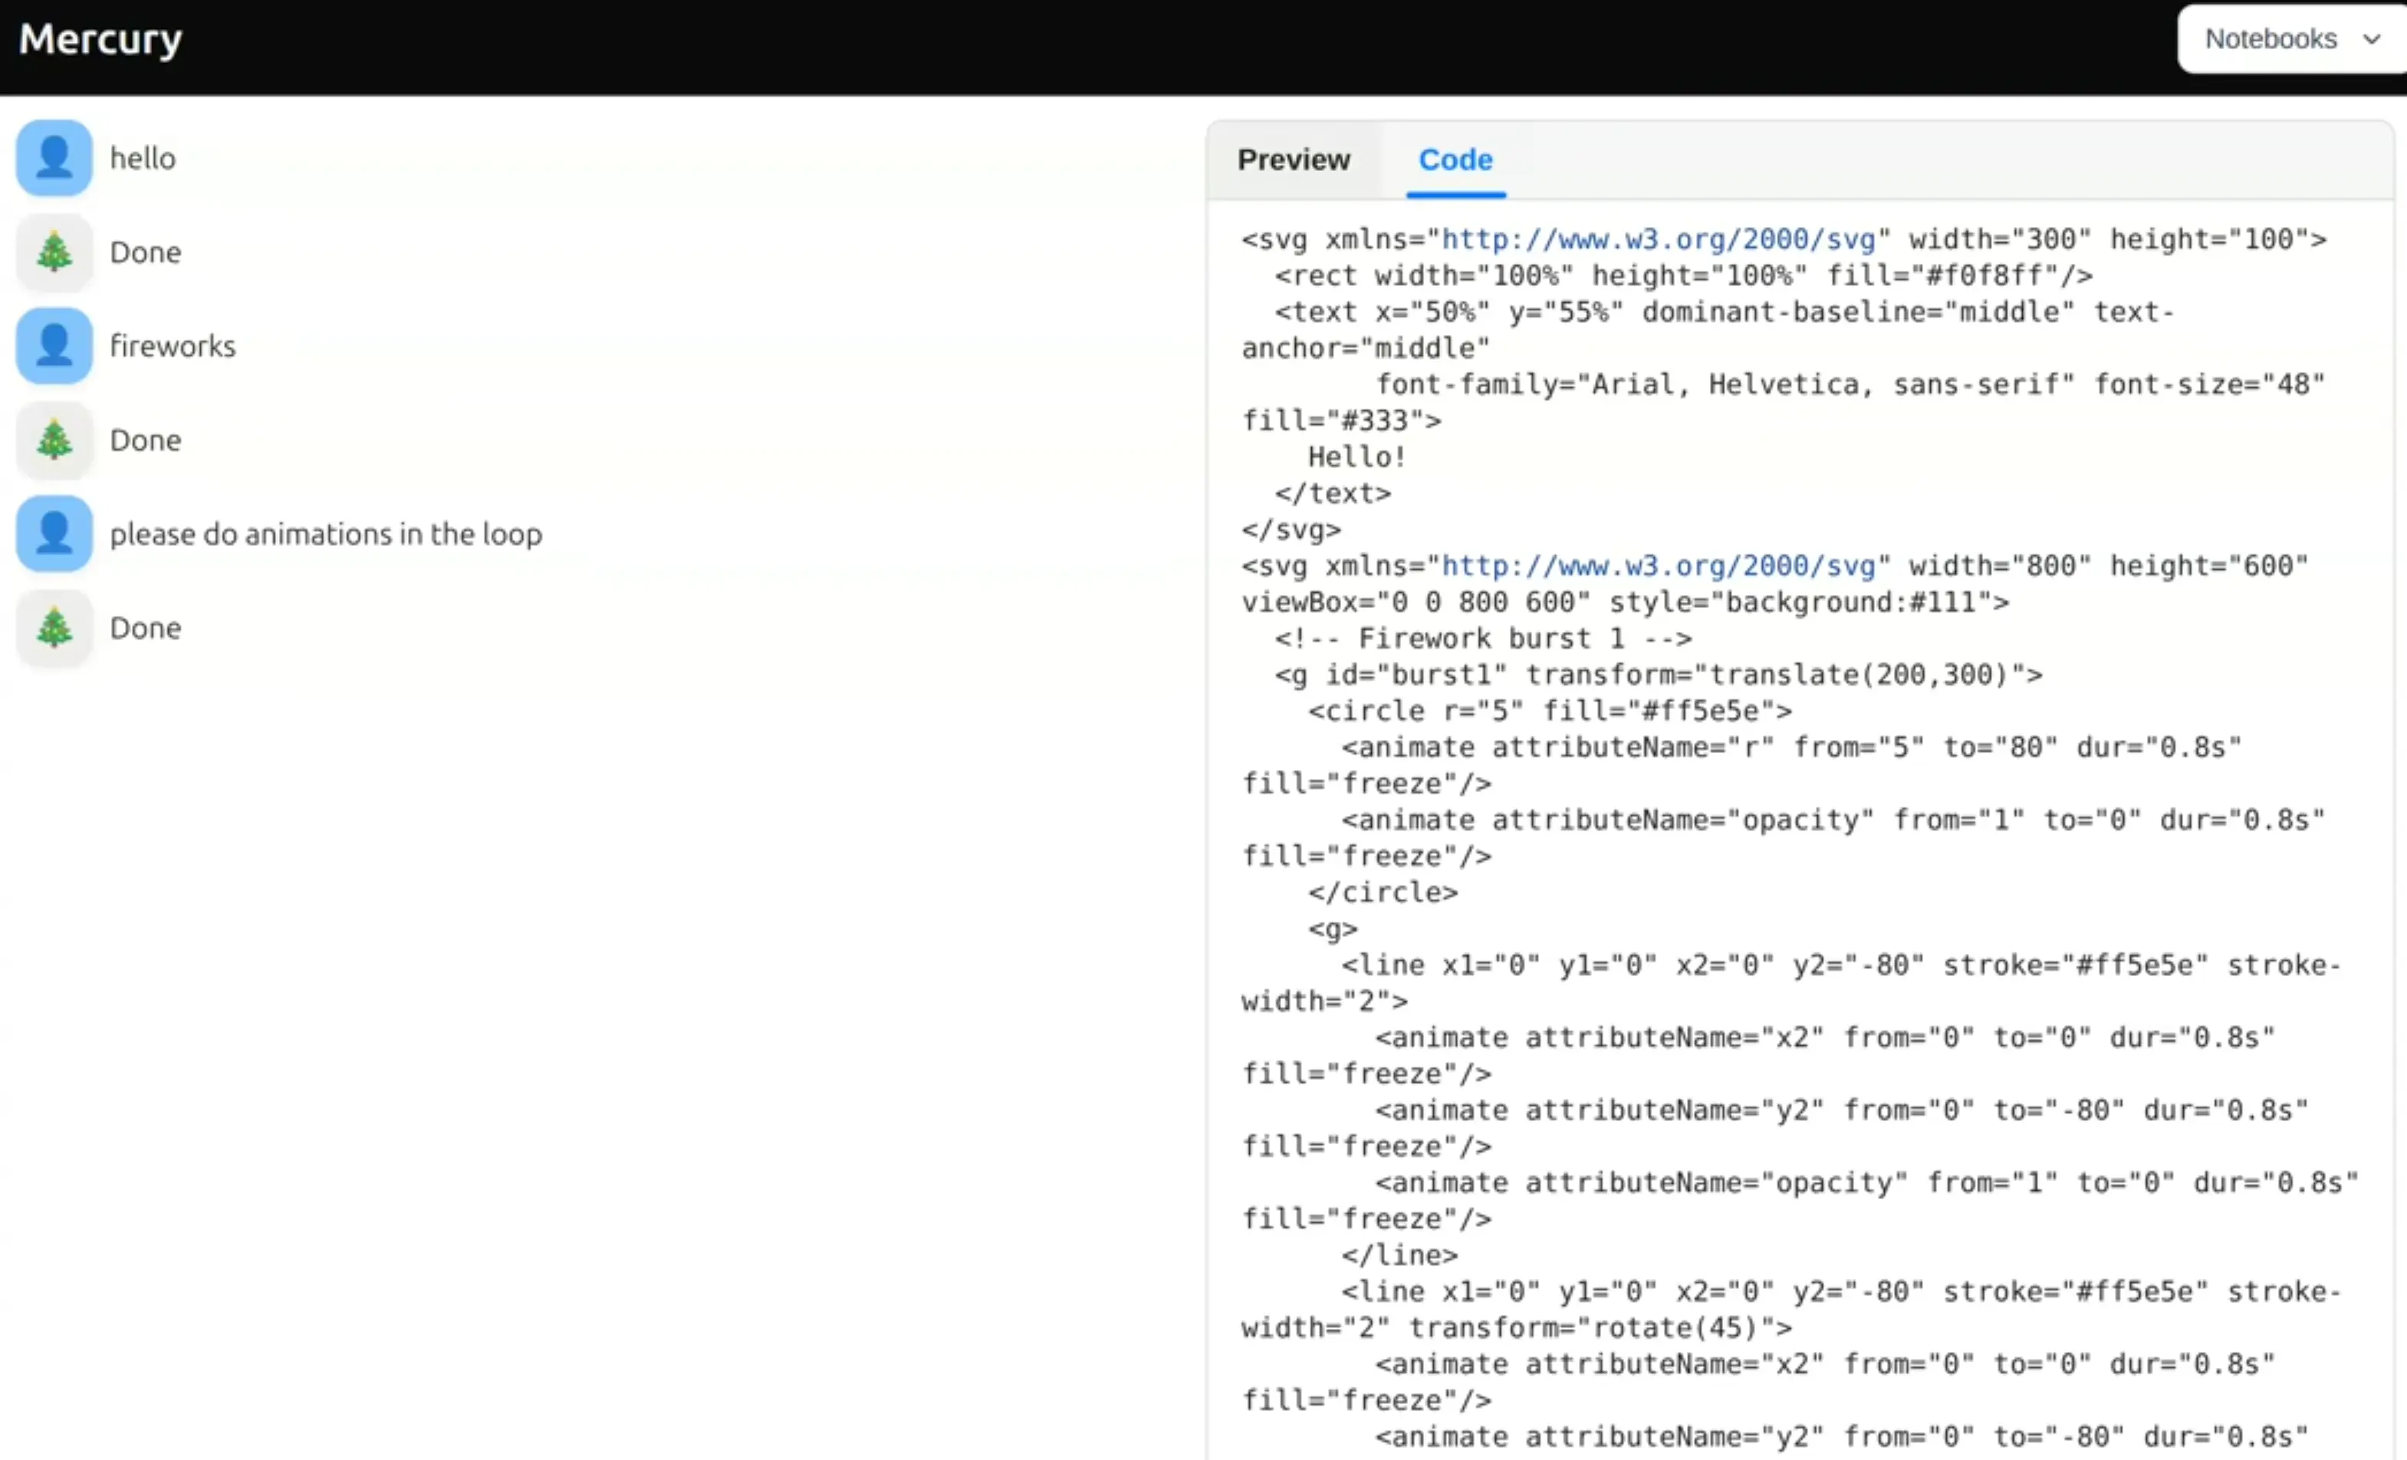Click the tree bot avatar beside first 'Done'
This screenshot has width=2407, height=1460.
point(54,252)
